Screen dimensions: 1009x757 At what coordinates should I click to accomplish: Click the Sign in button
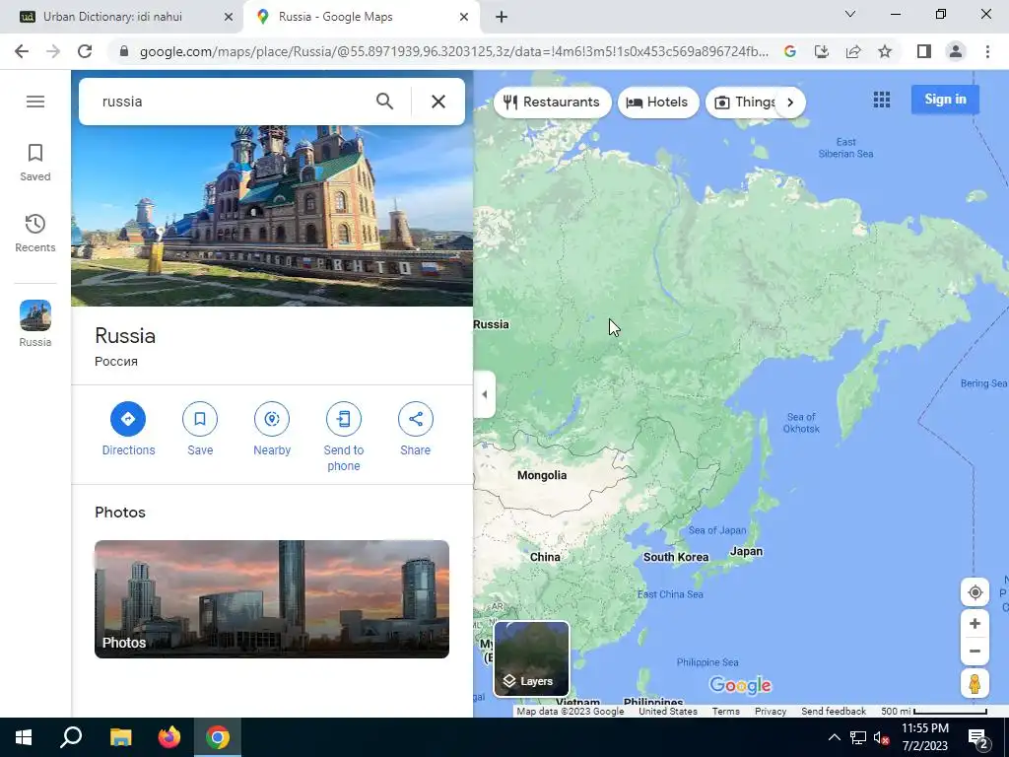[x=945, y=100]
